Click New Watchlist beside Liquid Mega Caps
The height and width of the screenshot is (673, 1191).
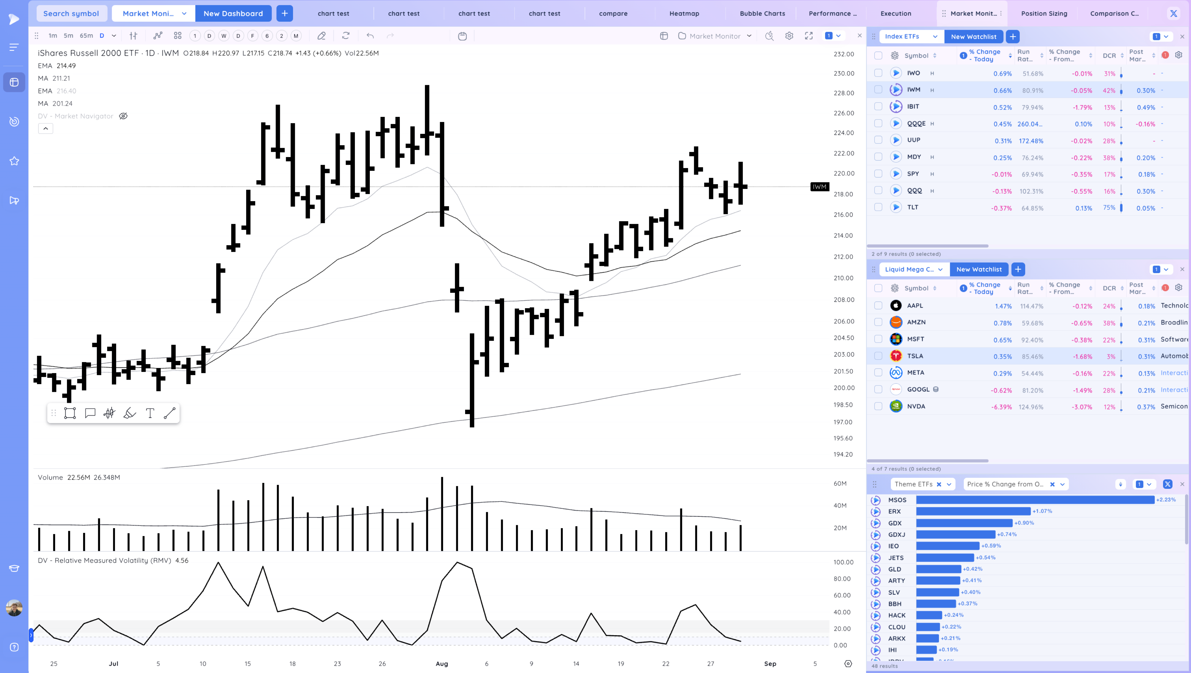[979, 270]
